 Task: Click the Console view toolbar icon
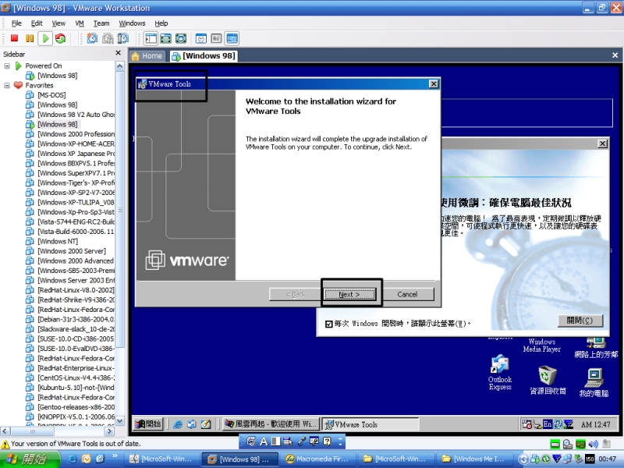[232, 38]
